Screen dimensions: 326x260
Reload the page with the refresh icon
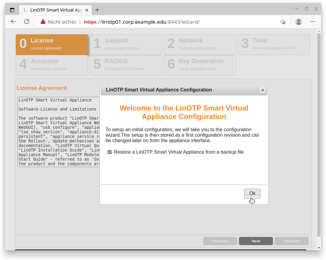pos(27,22)
